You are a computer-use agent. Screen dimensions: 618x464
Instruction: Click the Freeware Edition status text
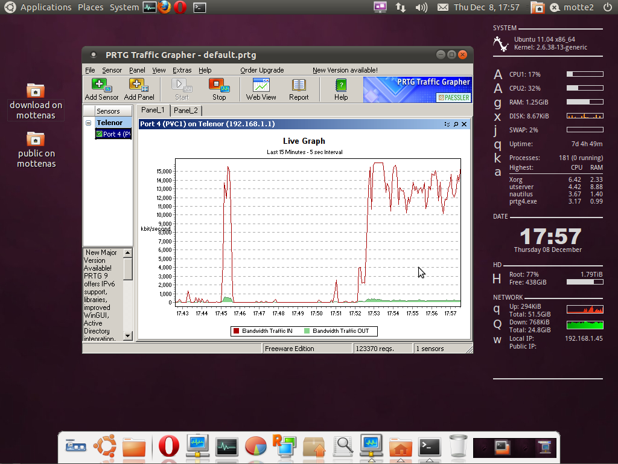289,349
